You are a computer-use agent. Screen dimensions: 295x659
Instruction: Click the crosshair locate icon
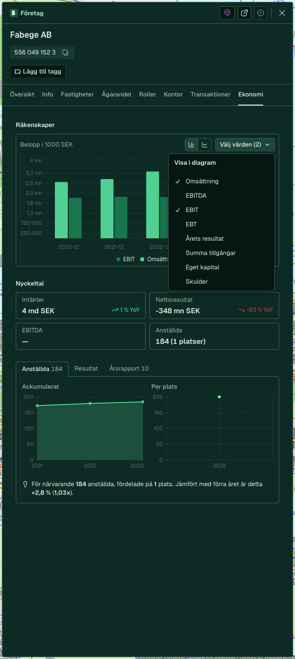coord(261,13)
